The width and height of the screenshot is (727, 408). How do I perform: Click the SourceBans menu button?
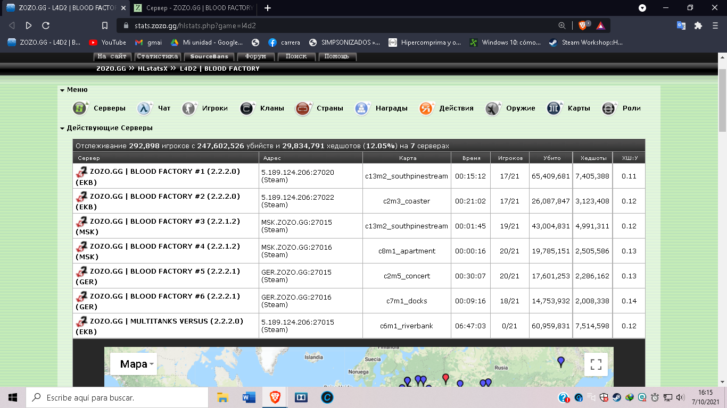click(209, 56)
